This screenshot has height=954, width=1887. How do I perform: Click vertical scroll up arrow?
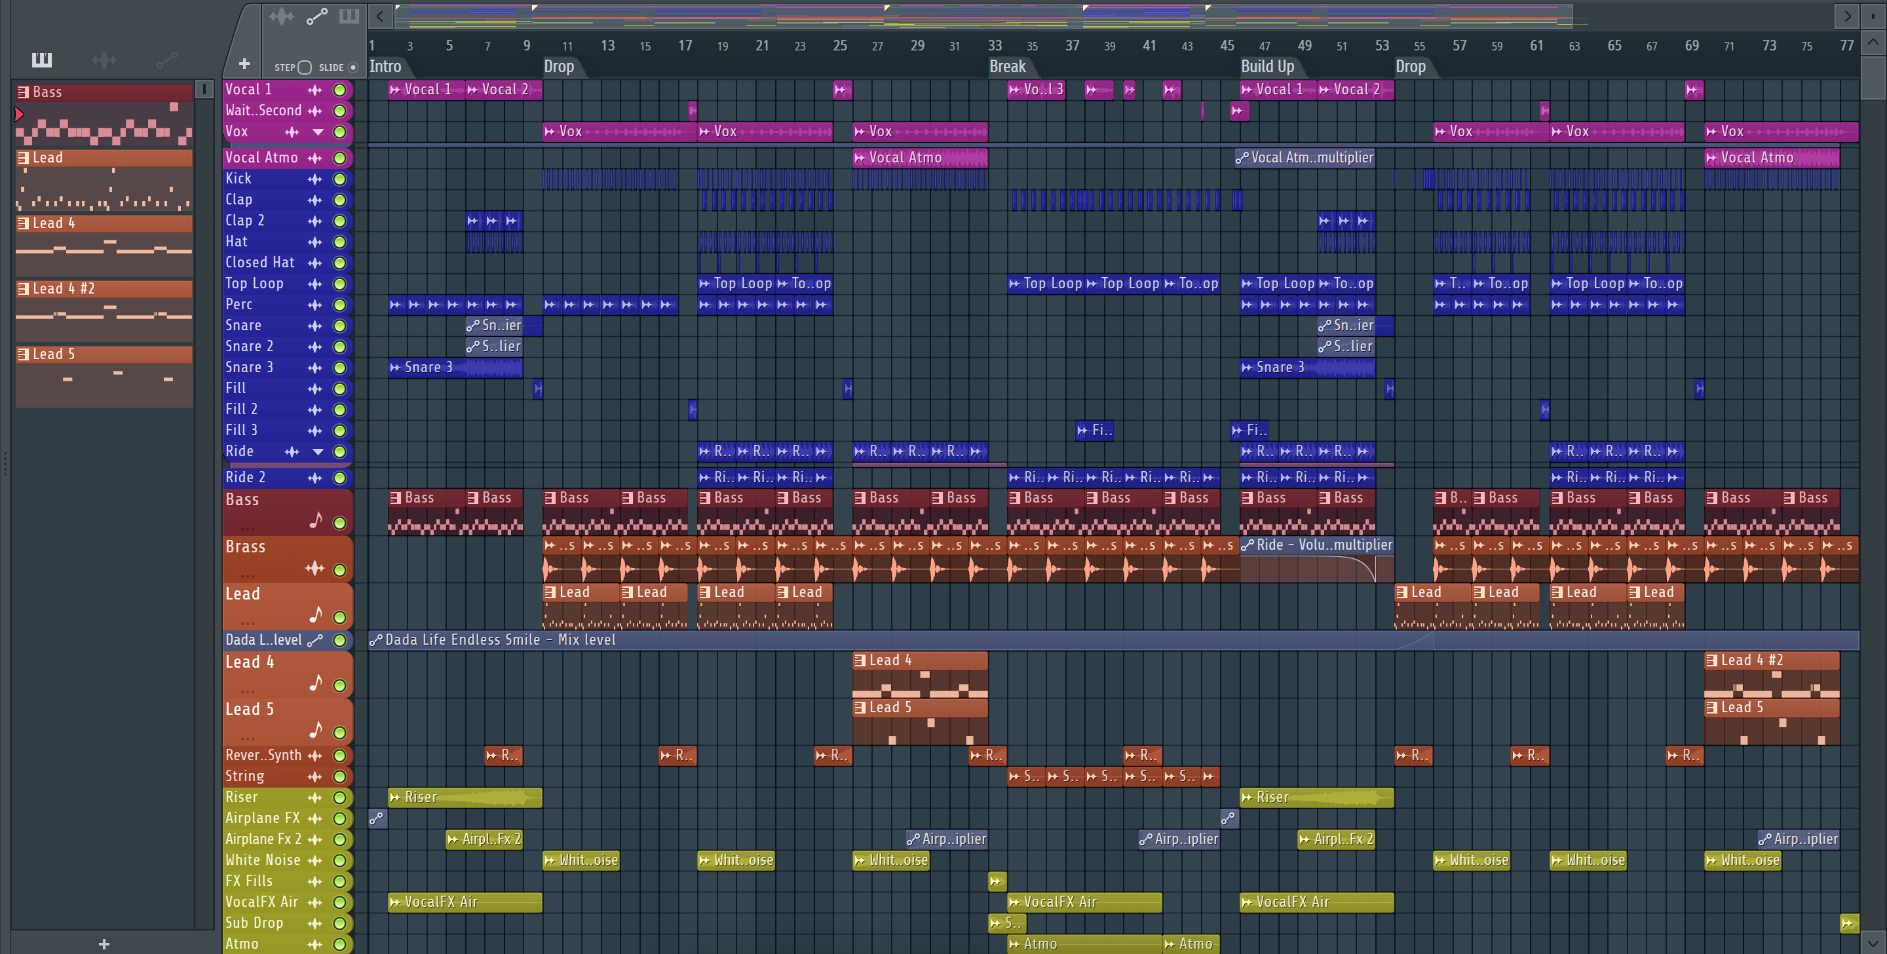1873,42
